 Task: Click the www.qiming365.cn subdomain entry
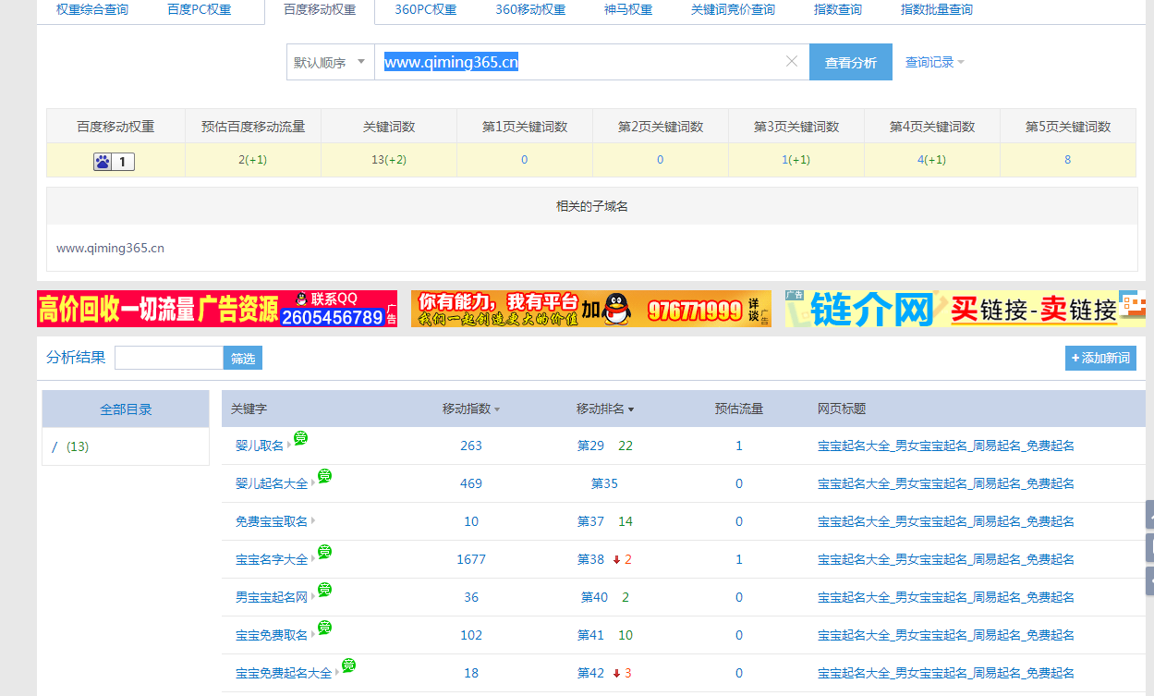coord(110,248)
